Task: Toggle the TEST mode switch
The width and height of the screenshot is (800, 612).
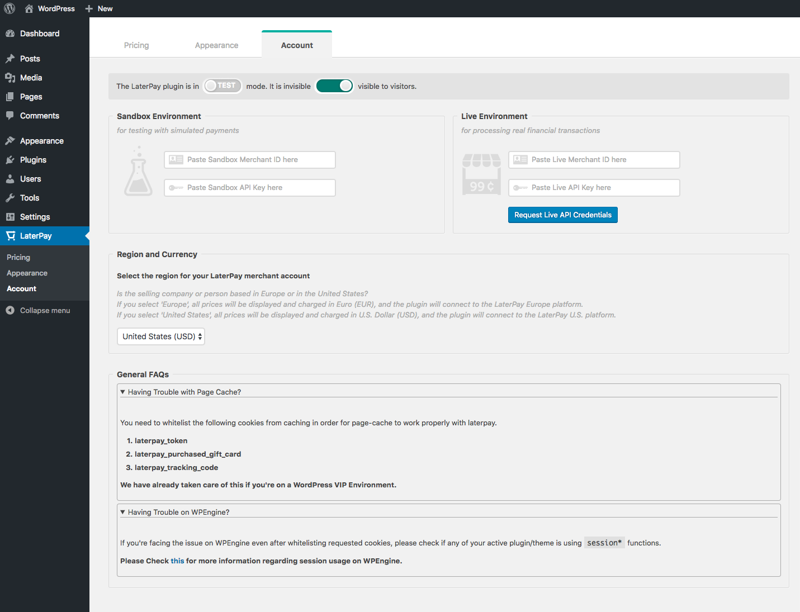Action: (x=223, y=86)
